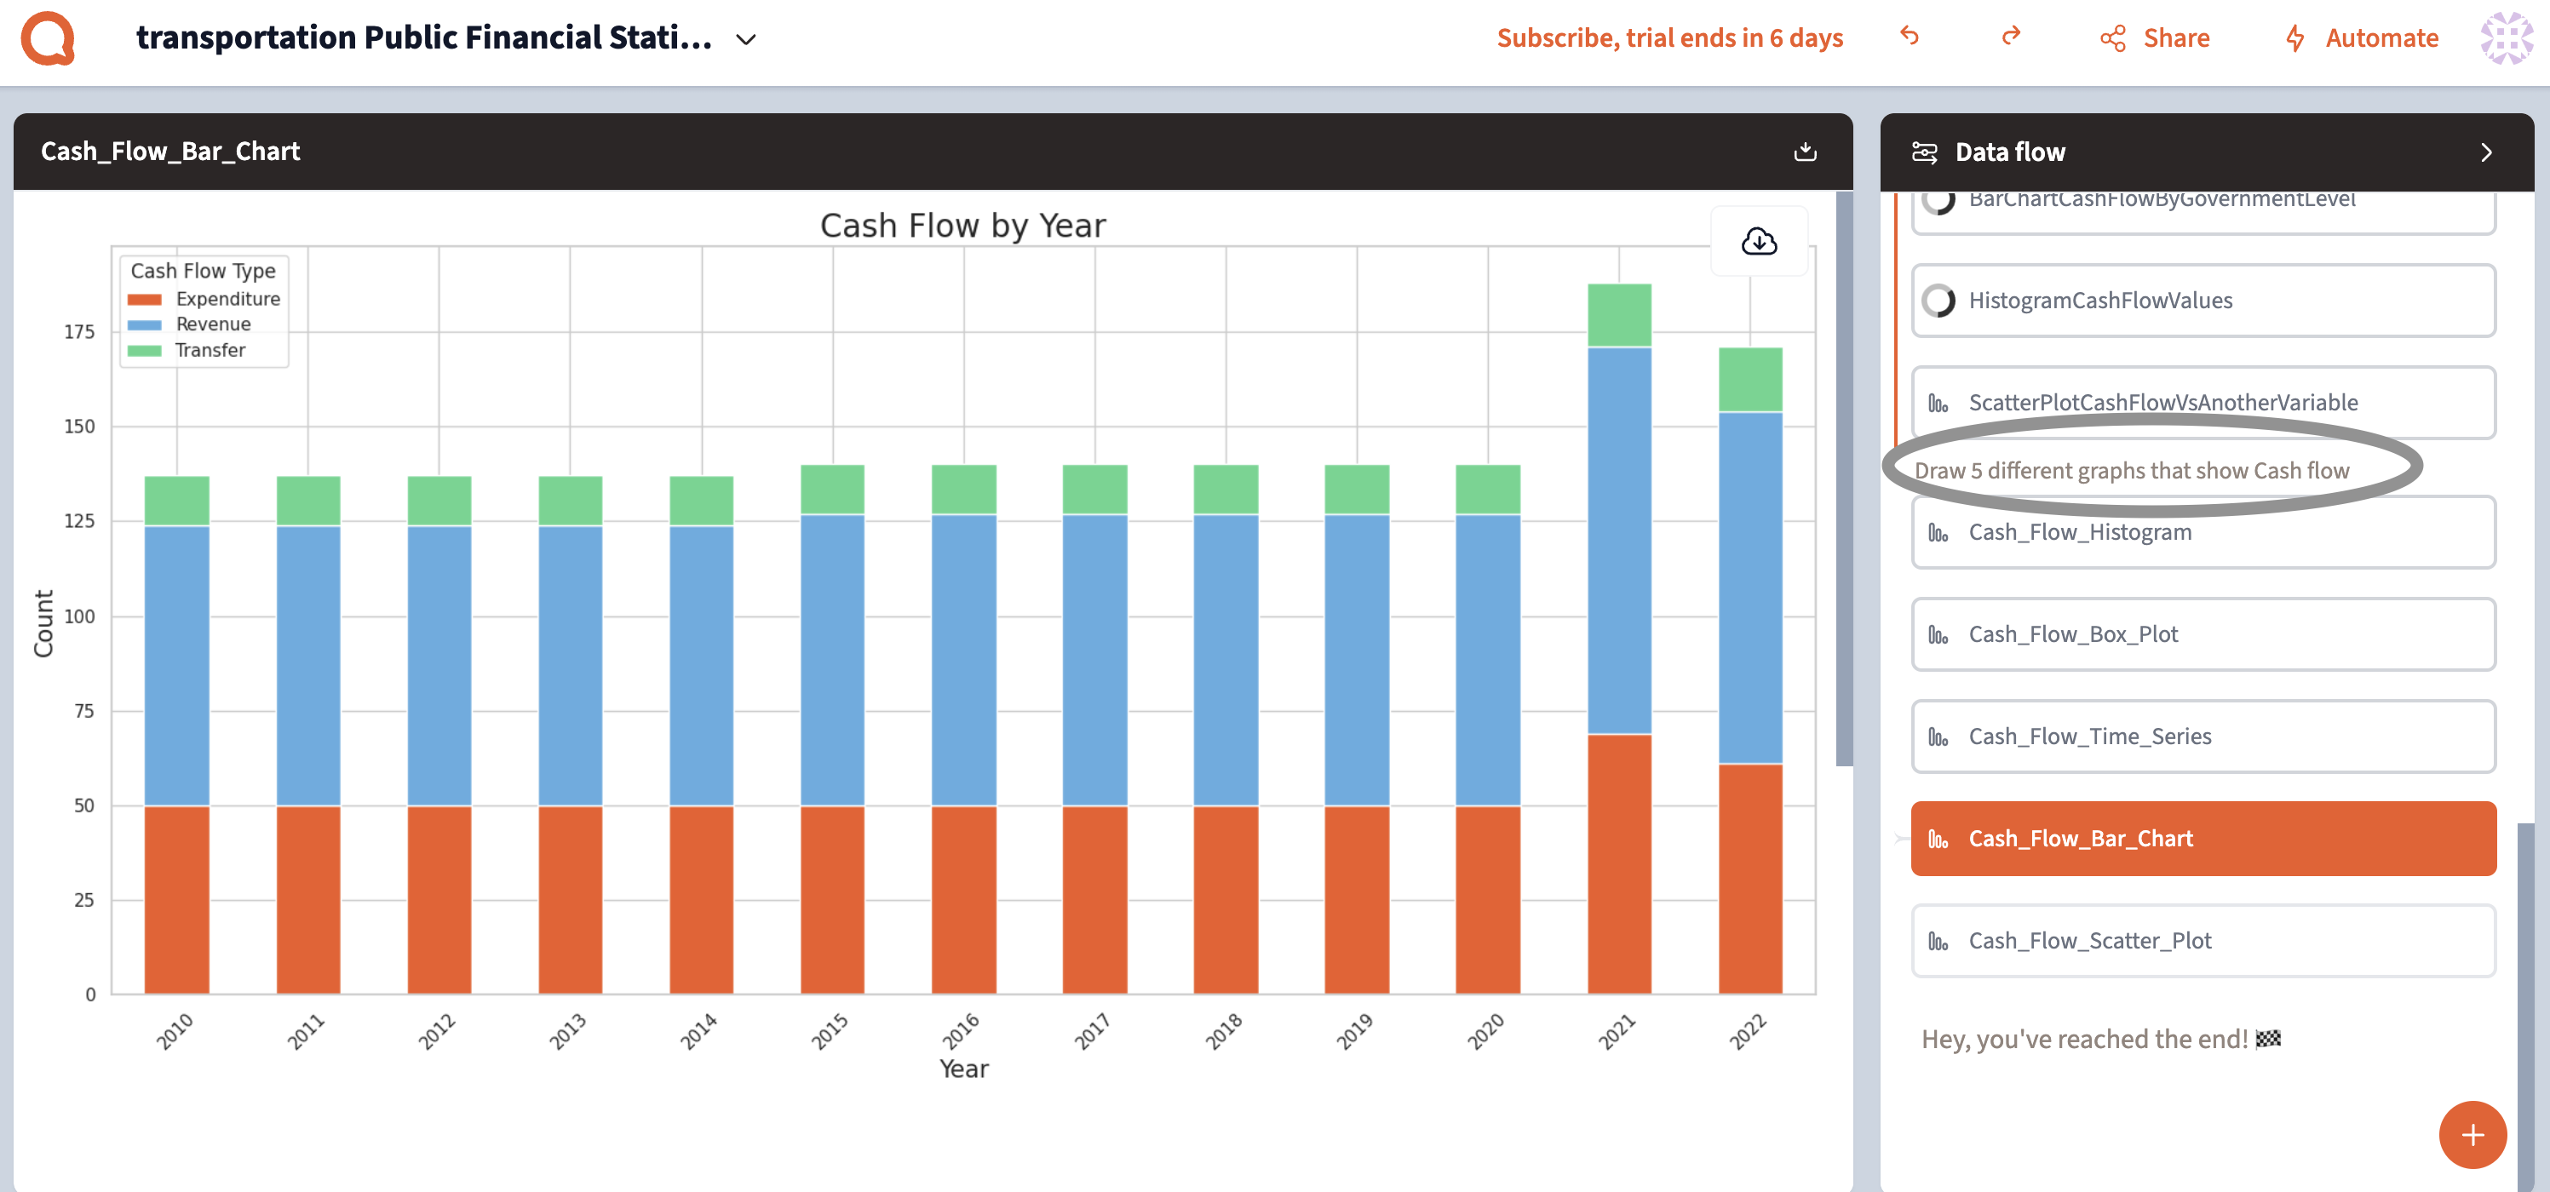Image resolution: width=2550 pixels, height=1192 pixels.
Task: Click the chart panel vertical scrollbar
Action: [x=1843, y=479]
